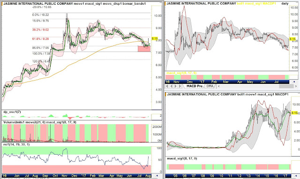Click the 8.15 price tag on the daily chart

coord(292,39)
